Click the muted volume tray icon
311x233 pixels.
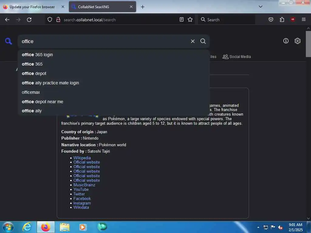280,227
